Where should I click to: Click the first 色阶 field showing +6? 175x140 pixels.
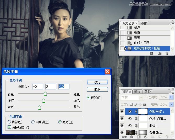click(x=38, y=87)
